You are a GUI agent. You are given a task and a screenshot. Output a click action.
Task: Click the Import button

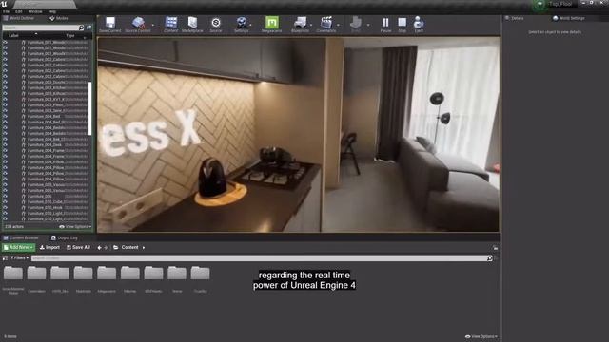tap(49, 247)
